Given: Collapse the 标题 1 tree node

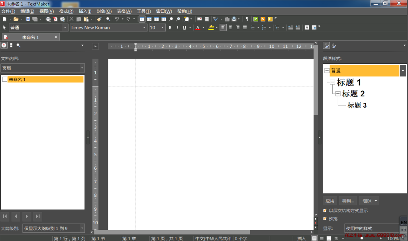Looking at the screenshot, I should point(332,82).
